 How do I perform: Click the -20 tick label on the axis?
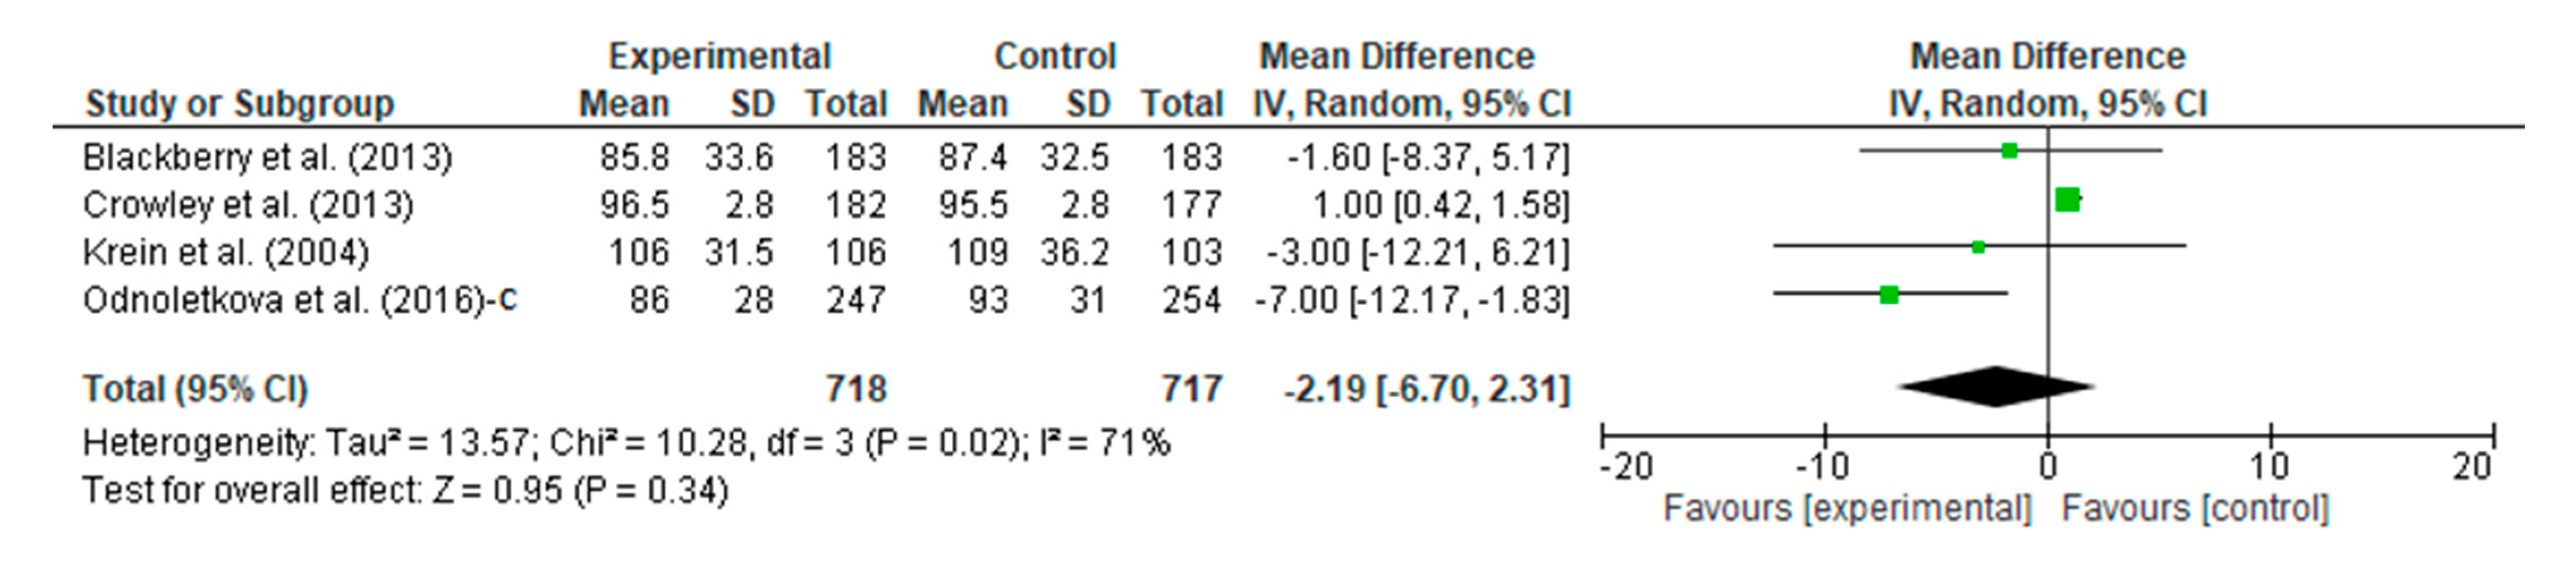1627,467
